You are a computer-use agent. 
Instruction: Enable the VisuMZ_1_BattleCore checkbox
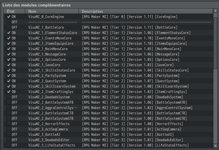tap(9, 27)
